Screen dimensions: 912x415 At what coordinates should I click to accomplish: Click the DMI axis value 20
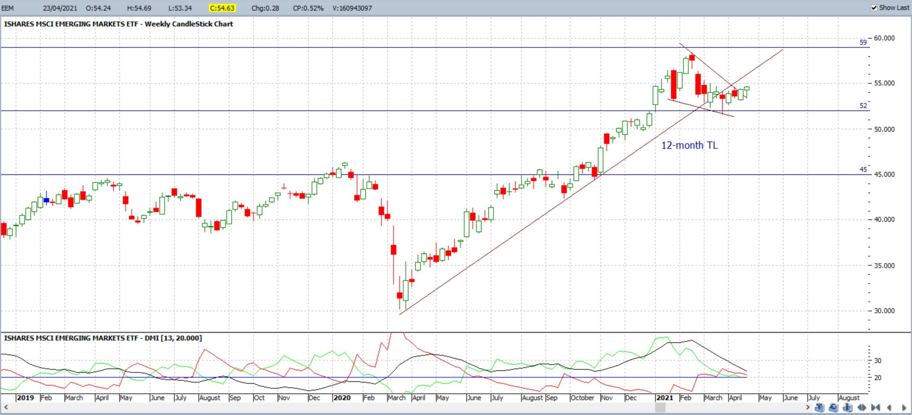(x=878, y=378)
